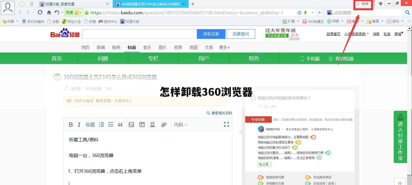Screen dimensions: 412x185
Task: Expand the 百度 certificate site info dropdown
Action: click(x=74, y=13)
